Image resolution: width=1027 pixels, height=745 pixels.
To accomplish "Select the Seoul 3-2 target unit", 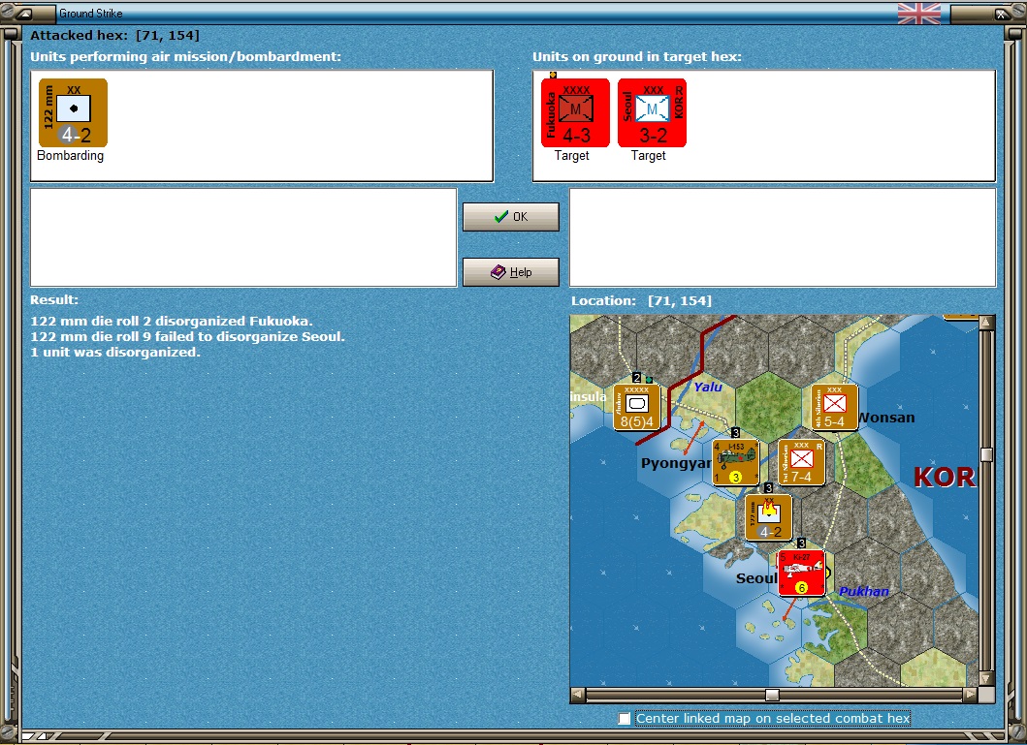I will pos(652,113).
